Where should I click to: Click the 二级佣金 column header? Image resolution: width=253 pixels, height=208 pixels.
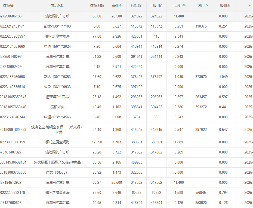coord(223,6)
